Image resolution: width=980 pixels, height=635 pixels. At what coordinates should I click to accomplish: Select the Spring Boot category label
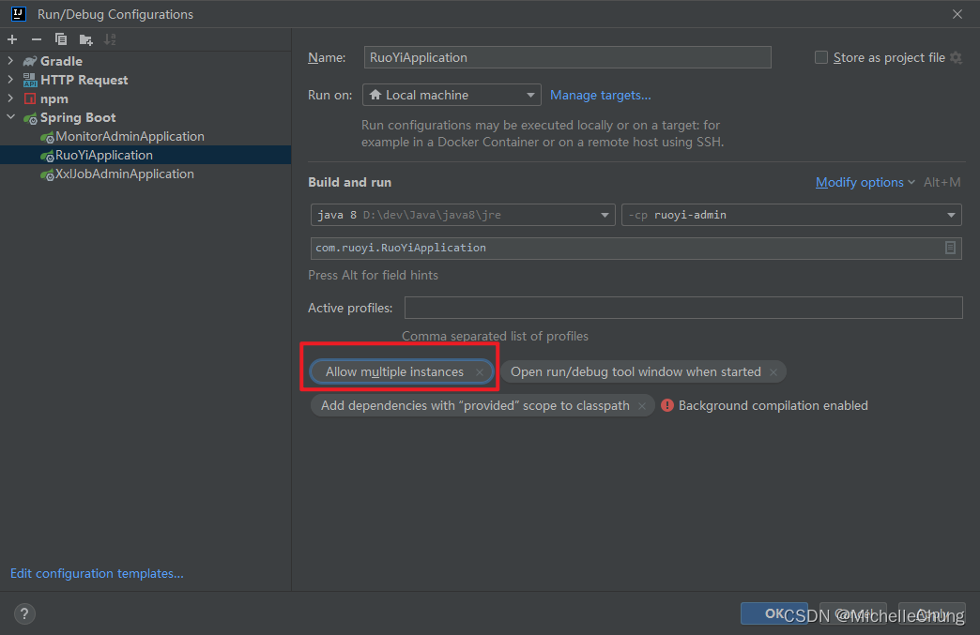(x=78, y=117)
